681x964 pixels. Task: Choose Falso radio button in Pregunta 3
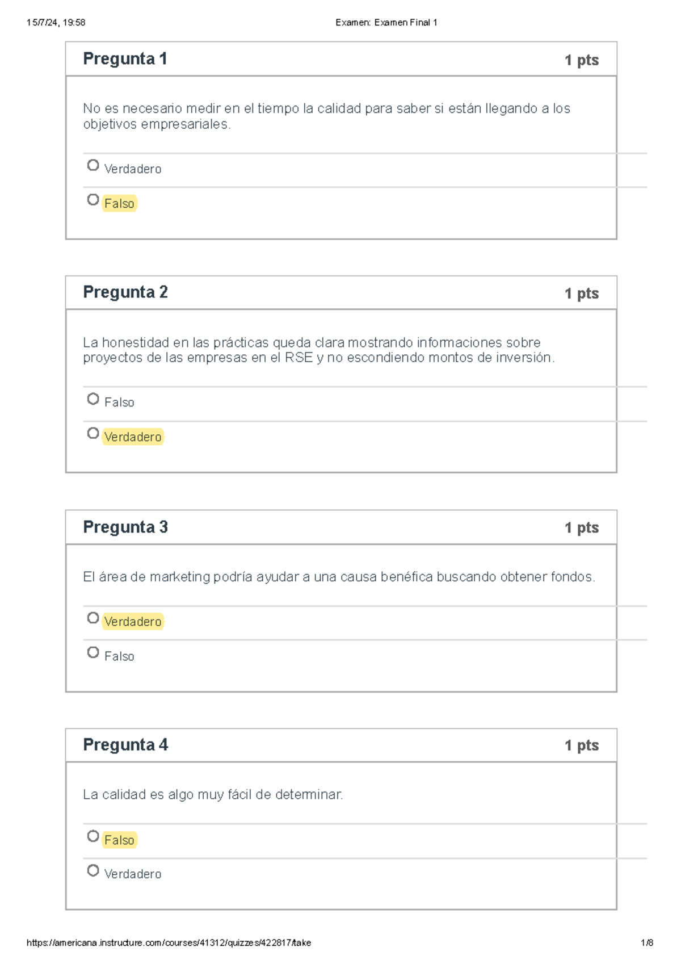pyautogui.click(x=93, y=653)
